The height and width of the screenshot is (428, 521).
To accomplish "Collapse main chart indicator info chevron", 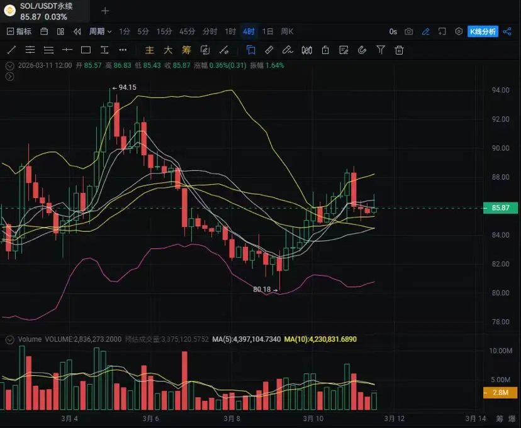I will click(10, 66).
